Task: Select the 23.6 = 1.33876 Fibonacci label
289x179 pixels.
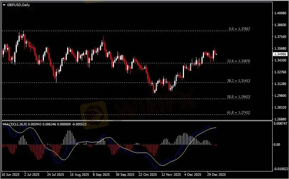Action: pos(238,61)
